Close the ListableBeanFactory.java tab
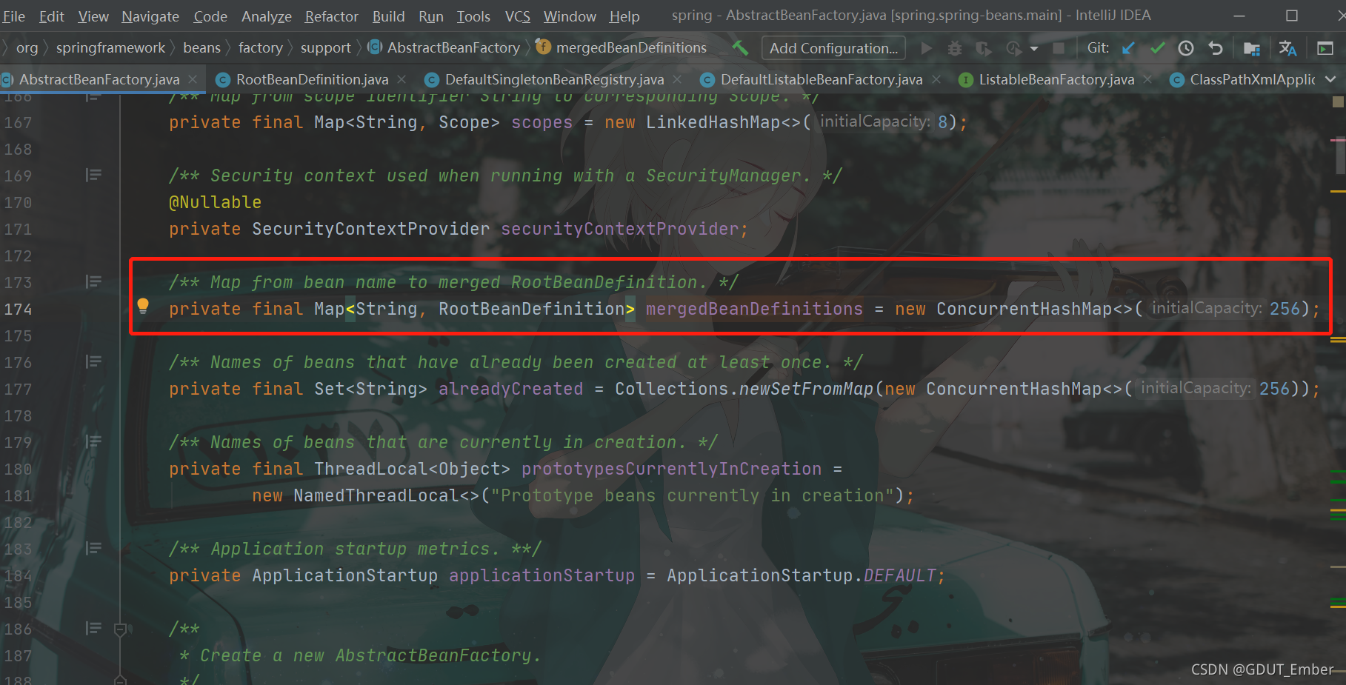This screenshot has width=1346, height=685. coord(1147,79)
